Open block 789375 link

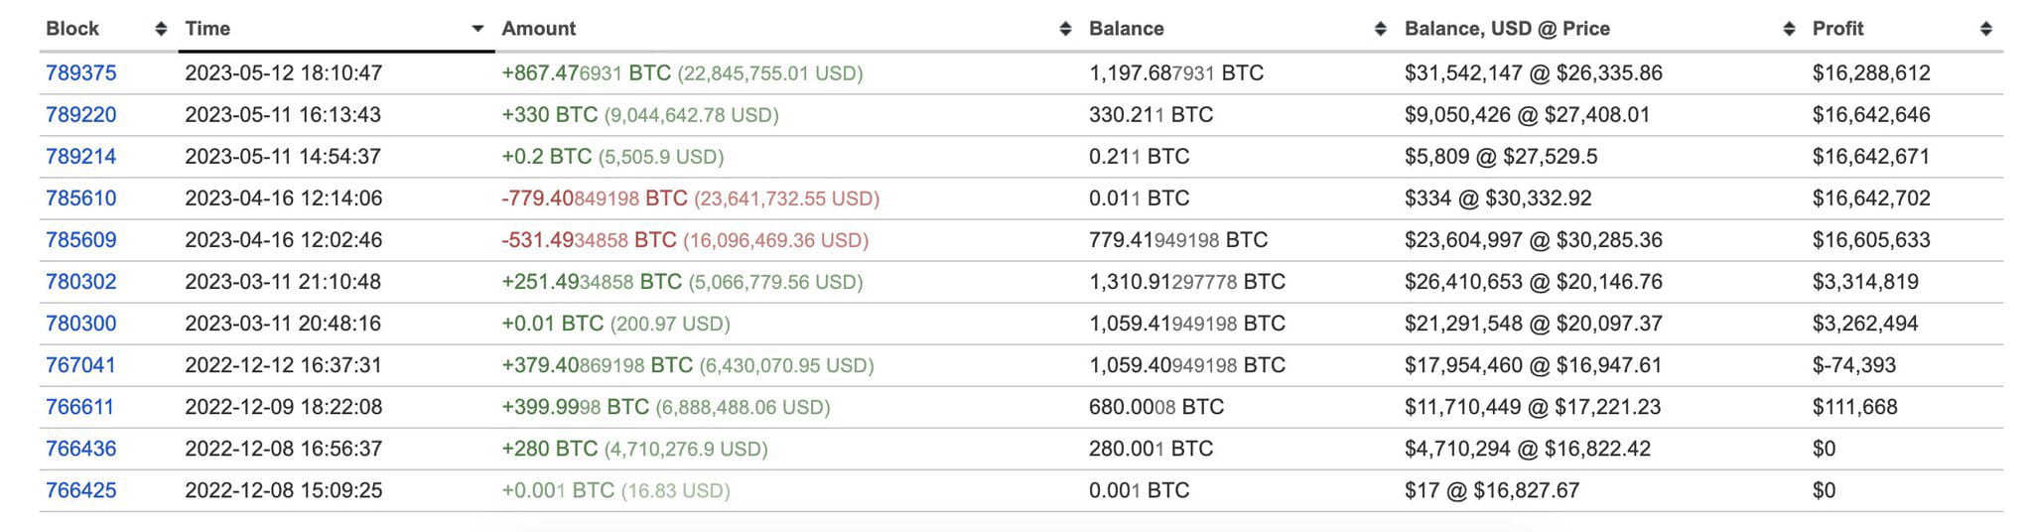(81, 72)
